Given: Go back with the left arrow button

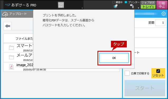Looking at the screenshot, I should (7, 26).
